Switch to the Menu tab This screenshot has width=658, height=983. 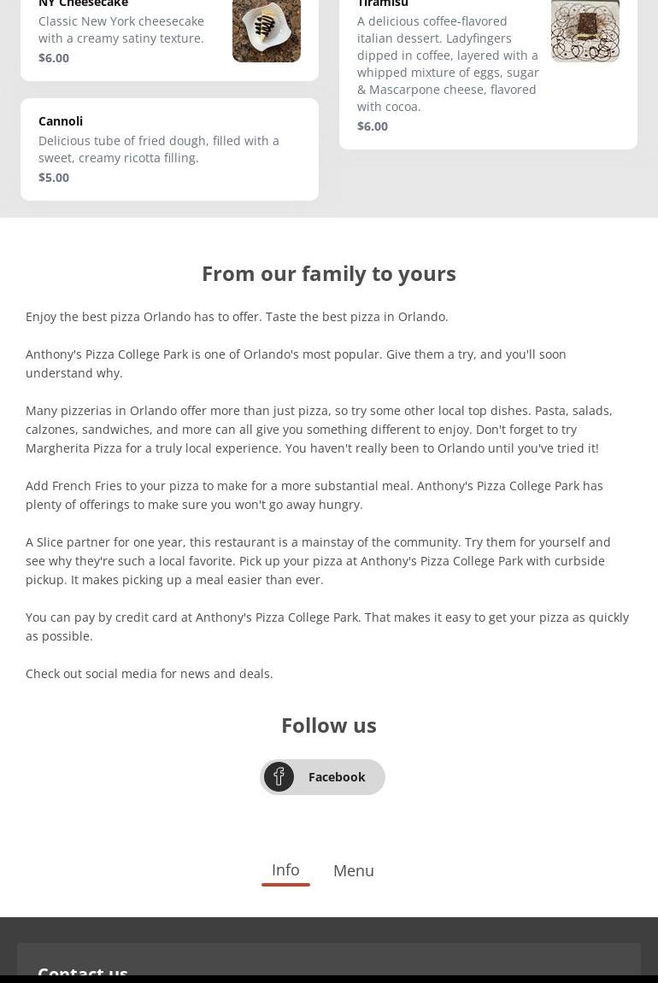tap(353, 870)
